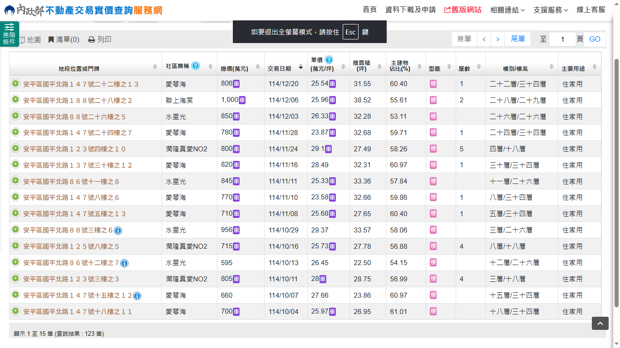Click the 車 parking badge next to 1,000 total price

(x=242, y=100)
